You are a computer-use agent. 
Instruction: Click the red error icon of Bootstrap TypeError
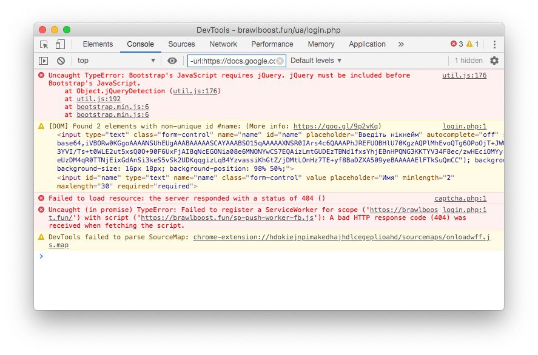(41, 75)
